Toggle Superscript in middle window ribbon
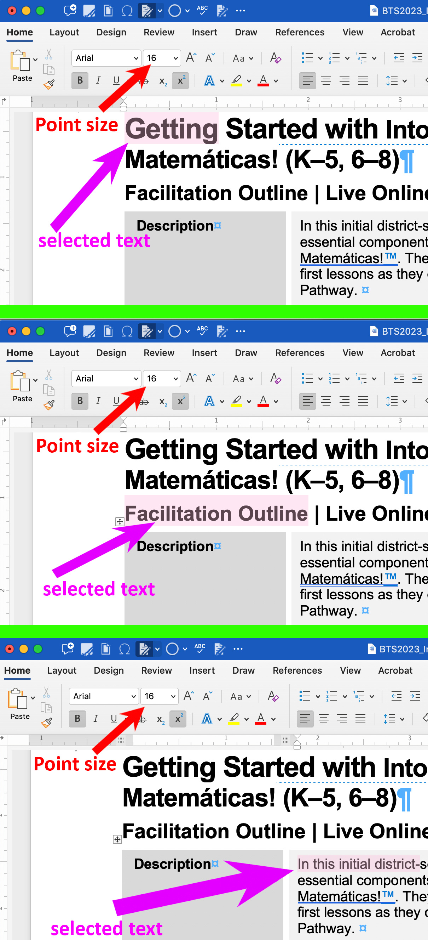The height and width of the screenshot is (940, 428). 180,401
